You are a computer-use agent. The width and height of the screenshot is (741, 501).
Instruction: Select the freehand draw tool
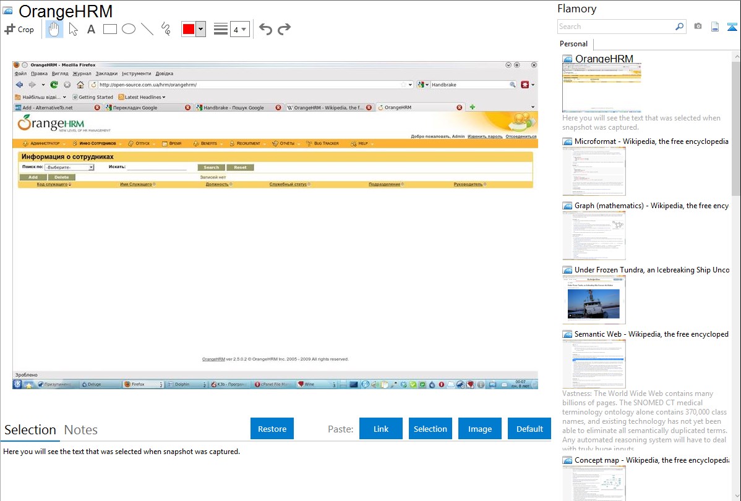(x=166, y=29)
